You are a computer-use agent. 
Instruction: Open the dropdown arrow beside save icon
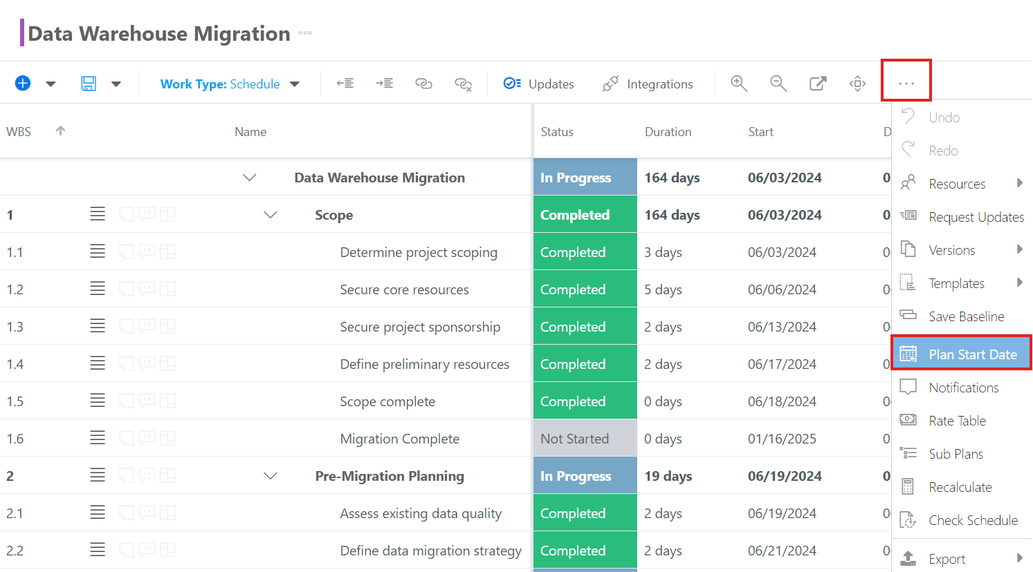coord(116,84)
